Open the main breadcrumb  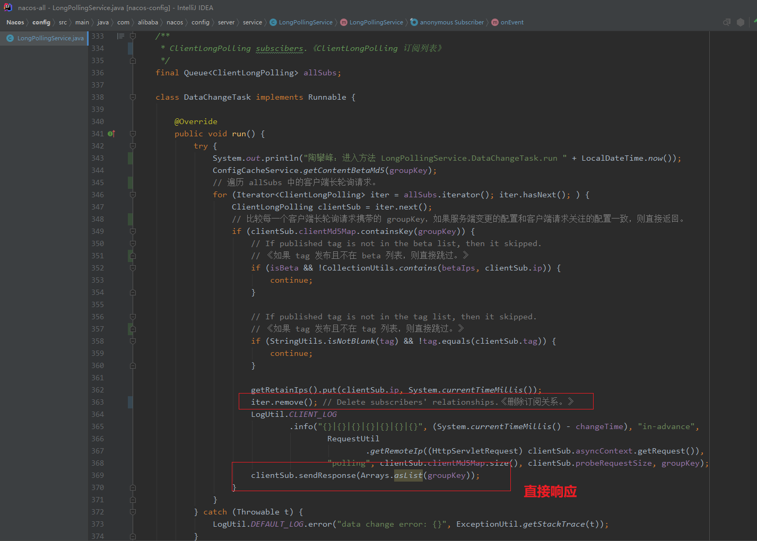click(82, 22)
